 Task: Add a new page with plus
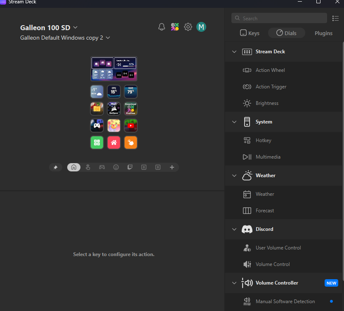coord(172,167)
